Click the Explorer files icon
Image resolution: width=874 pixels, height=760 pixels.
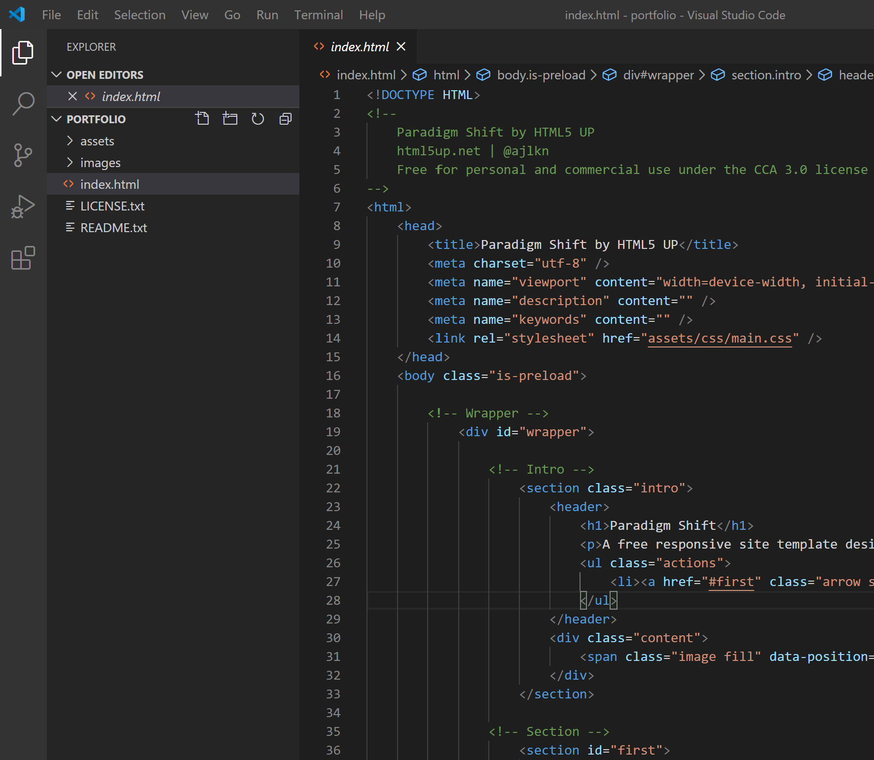click(x=23, y=52)
